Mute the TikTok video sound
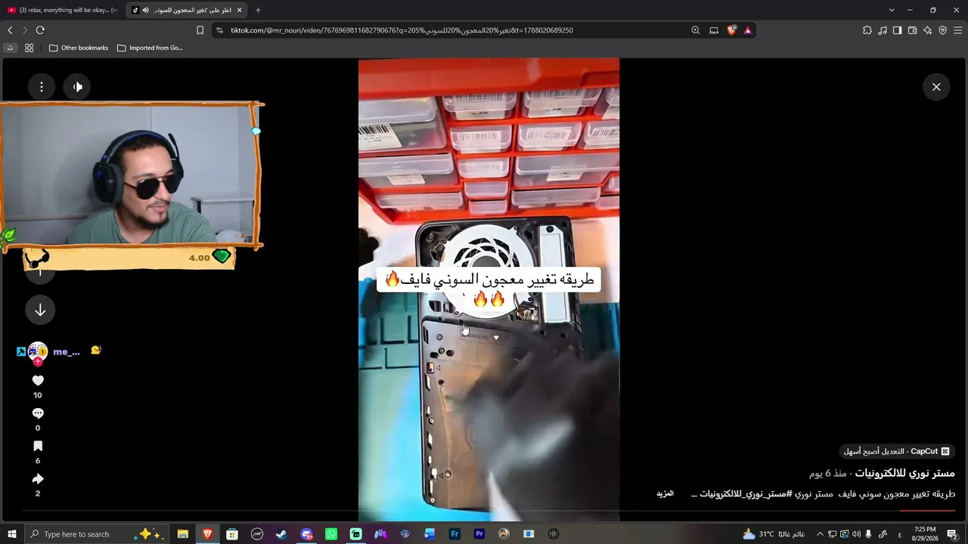 [77, 87]
